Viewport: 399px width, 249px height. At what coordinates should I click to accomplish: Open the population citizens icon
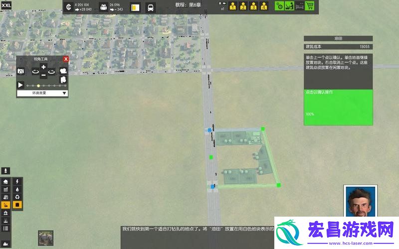click(104, 7)
